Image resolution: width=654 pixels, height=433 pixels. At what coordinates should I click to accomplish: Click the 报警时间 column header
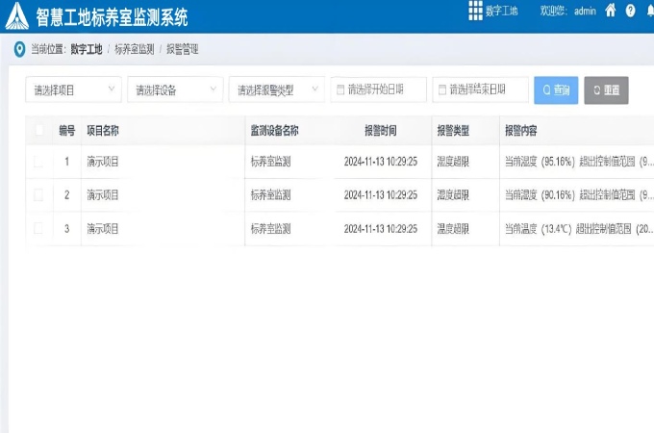pos(380,130)
